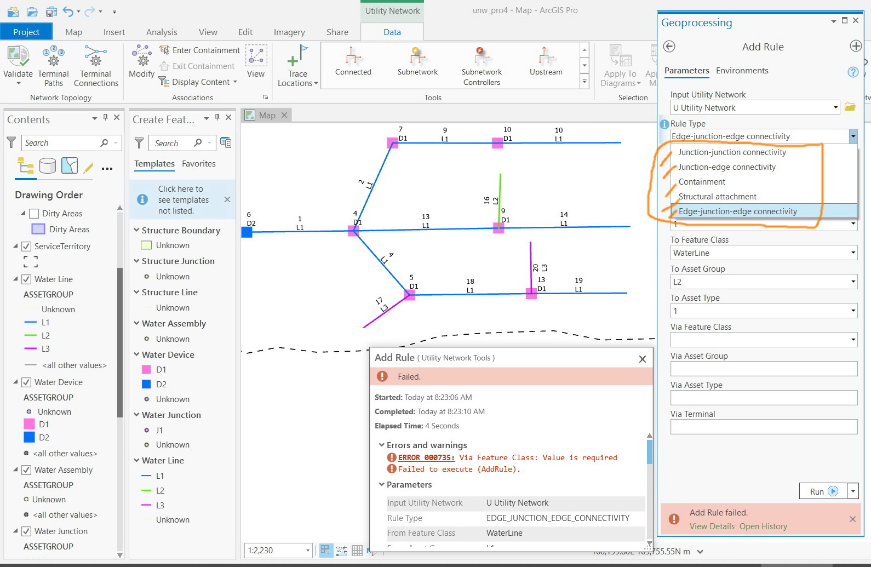Viewport: 871px width, 567px height.
Task: Toggle the Dirty Areas layer checkbox
Action: (x=34, y=214)
